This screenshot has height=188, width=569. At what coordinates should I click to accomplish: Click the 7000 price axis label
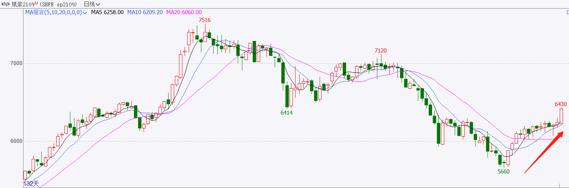(x=17, y=63)
